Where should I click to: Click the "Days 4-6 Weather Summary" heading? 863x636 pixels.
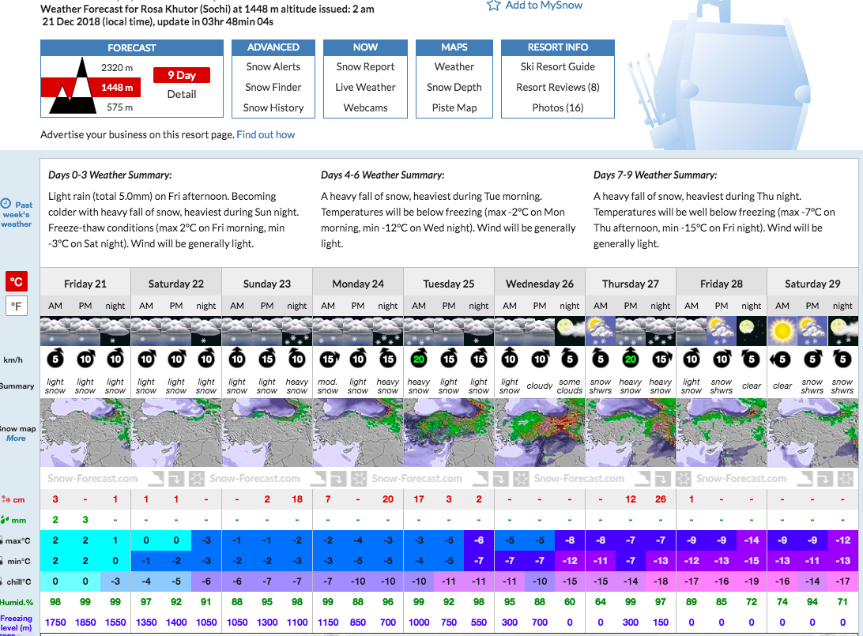click(383, 175)
